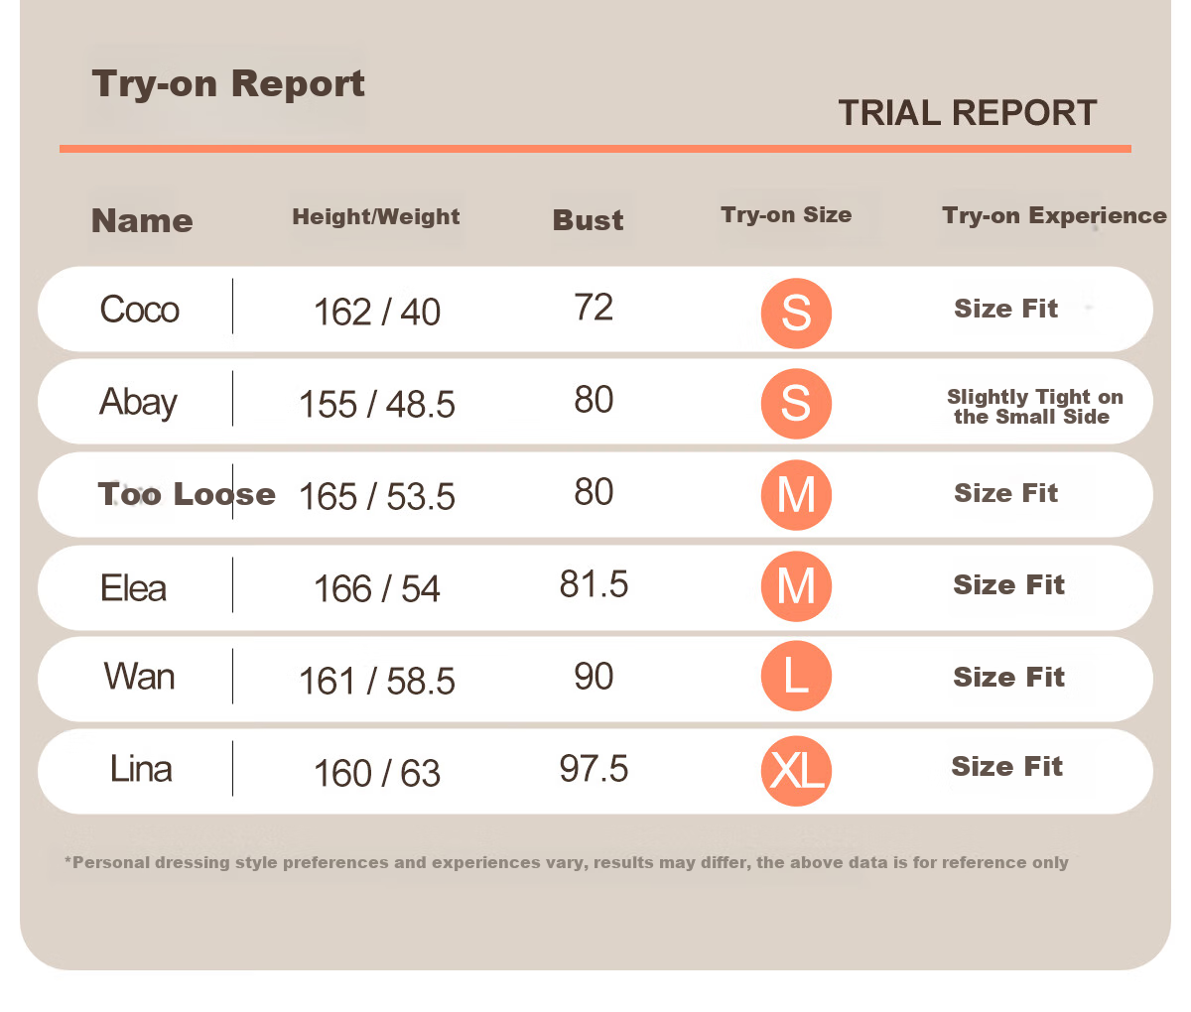Image resolution: width=1191 pixels, height=1012 pixels.
Task: Click the Name column header
Action: click(142, 220)
